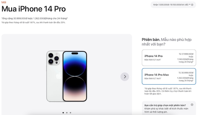197x115 pixels.
Task: Click the next image arrow button
Action: click(125, 77)
